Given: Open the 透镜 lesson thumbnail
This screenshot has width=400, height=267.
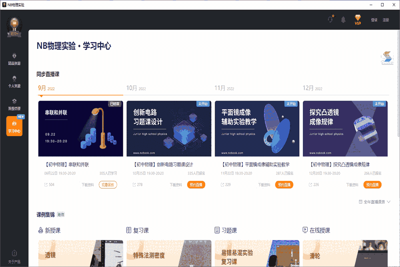Looking at the screenshot, I should tap(80, 253).
